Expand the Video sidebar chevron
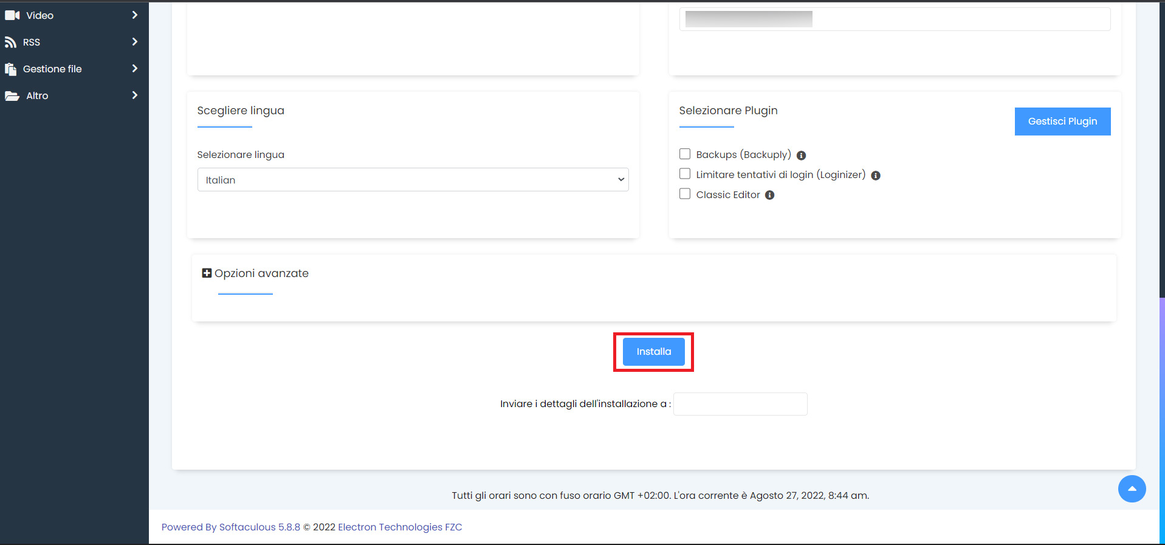 click(135, 15)
